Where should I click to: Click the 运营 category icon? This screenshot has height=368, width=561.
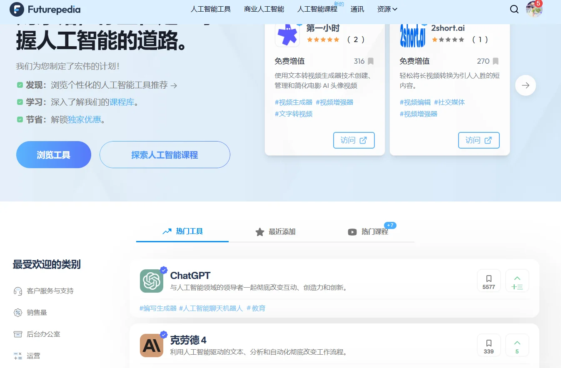pyautogui.click(x=17, y=356)
